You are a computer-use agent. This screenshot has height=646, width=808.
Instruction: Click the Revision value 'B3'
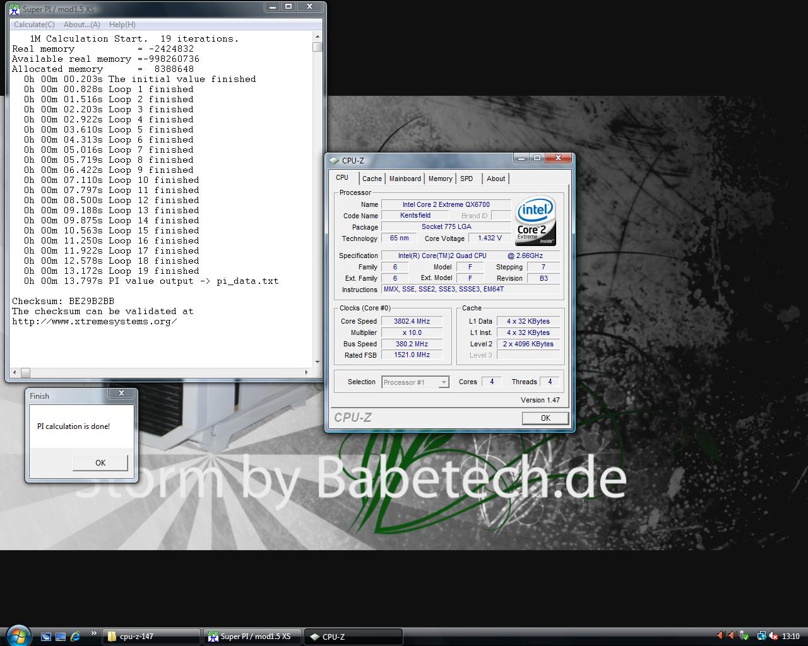(x=544, y=278)
